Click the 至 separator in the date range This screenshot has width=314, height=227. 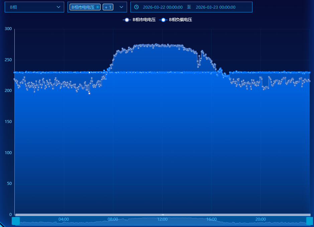(189, 7)
